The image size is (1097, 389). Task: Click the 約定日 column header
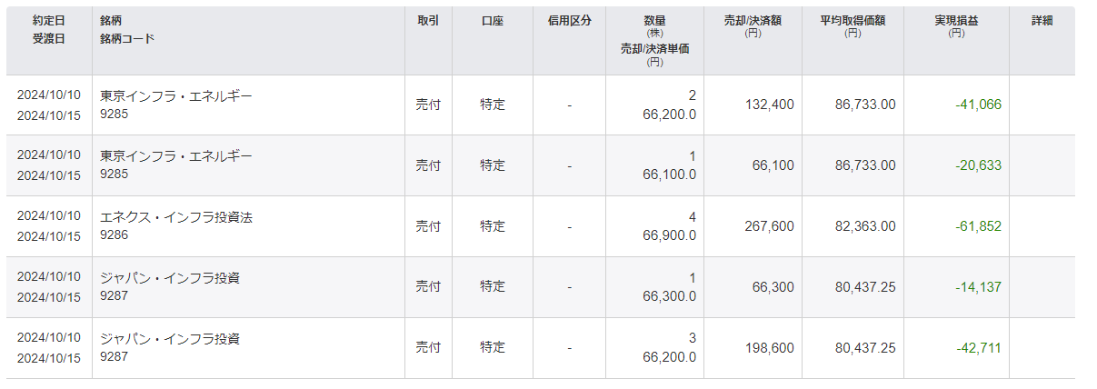click(49, 20)
